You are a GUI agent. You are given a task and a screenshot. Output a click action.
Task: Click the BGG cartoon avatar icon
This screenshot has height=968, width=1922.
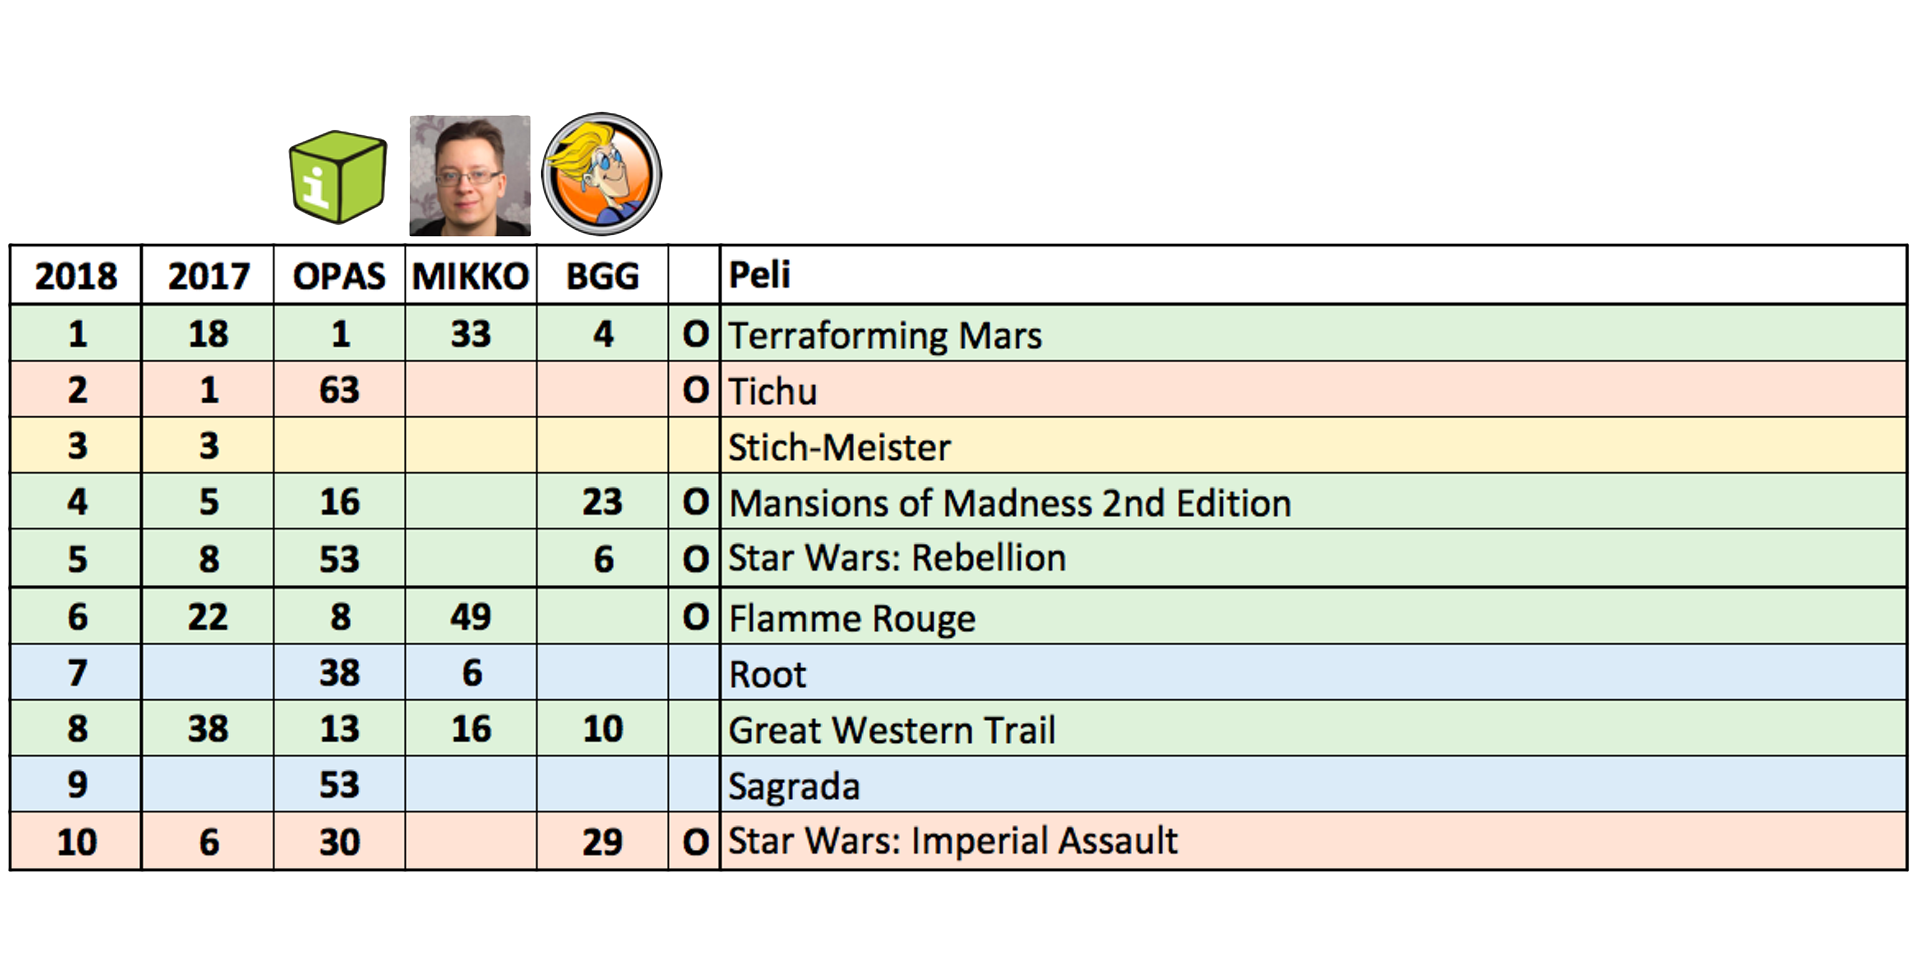(601, 174)
